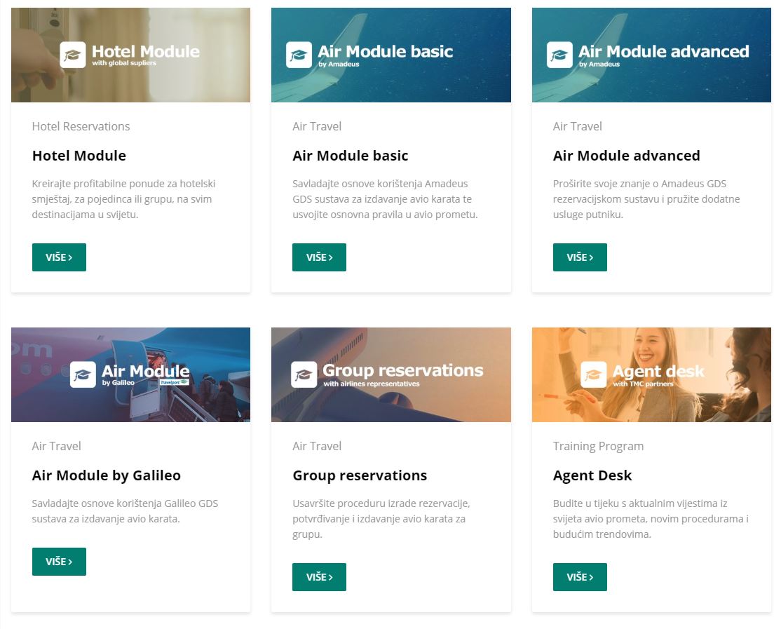Open VIŠE button under Agent Desk
Image resolution: width=781 pixels, height=629 pixels.
580,577
